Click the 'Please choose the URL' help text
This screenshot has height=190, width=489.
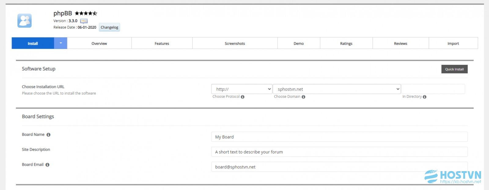tap(59, 93)
